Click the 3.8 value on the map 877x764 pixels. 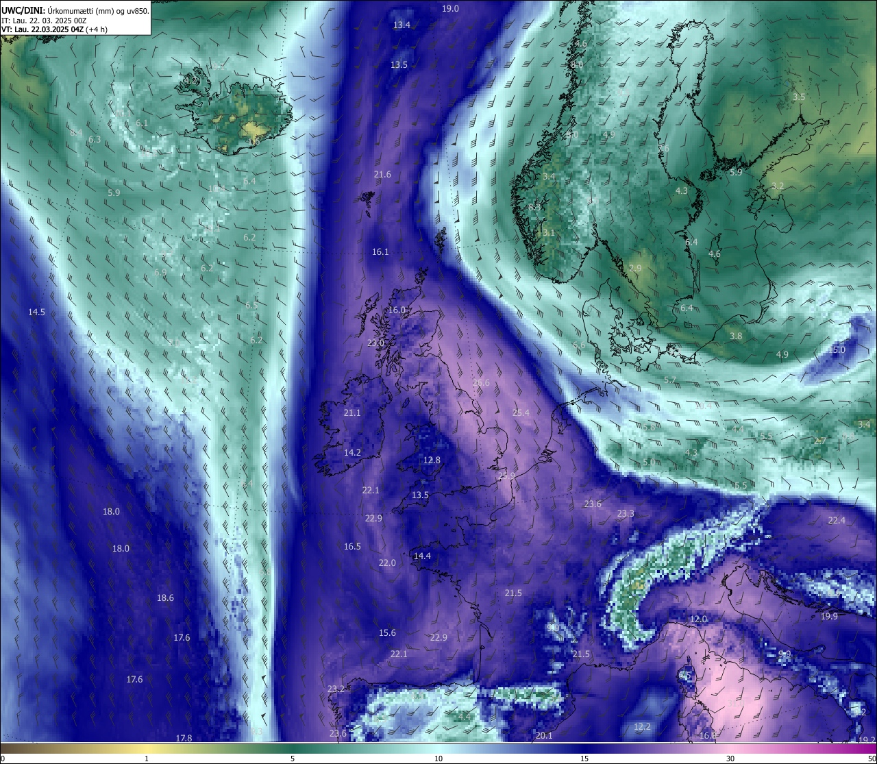point(736,336)
